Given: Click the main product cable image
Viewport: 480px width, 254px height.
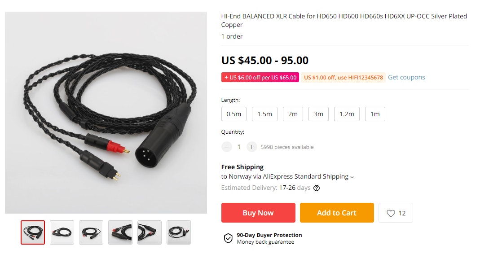Looking at the screenshot, I should pos(106,113).
